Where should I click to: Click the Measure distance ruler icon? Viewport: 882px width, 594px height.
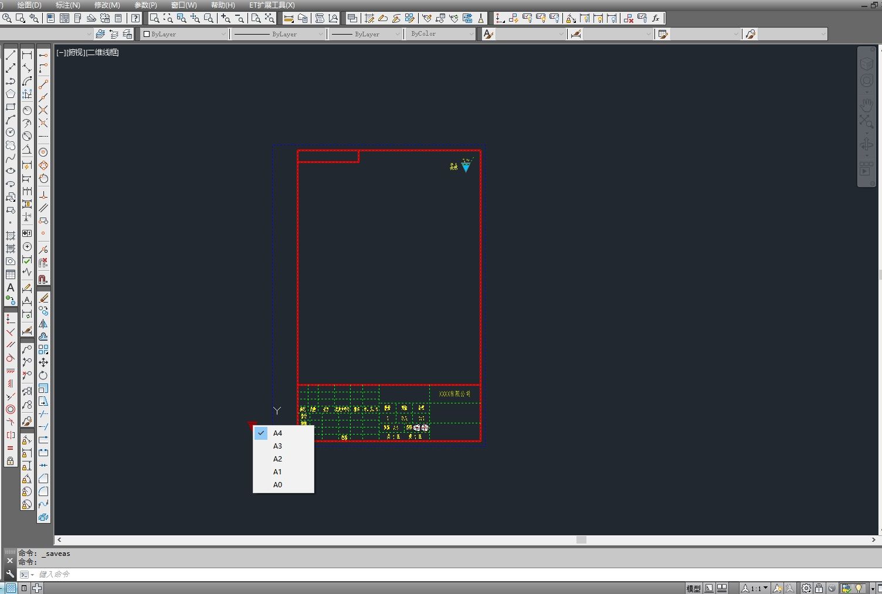(x=289, y=19)
